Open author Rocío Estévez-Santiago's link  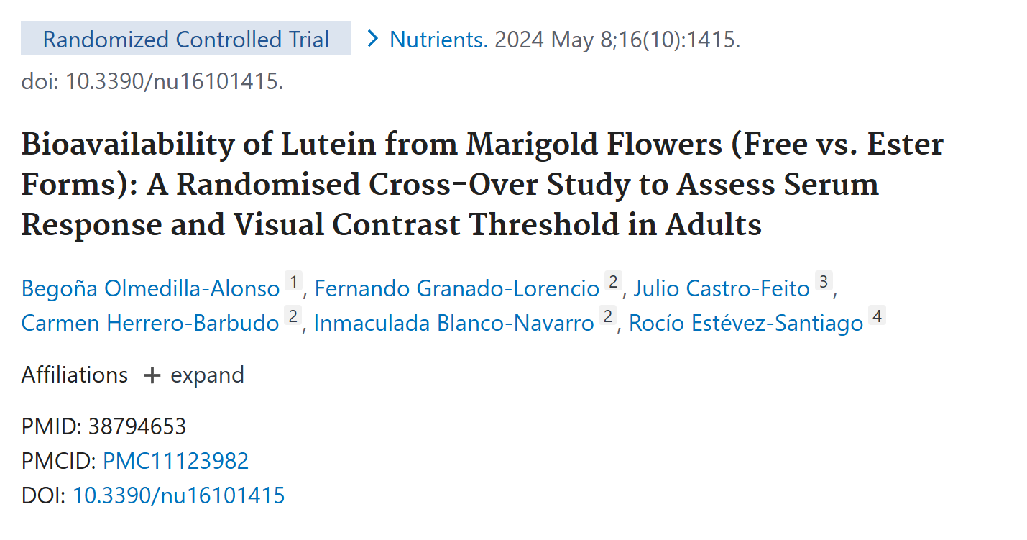pos(746,323)
